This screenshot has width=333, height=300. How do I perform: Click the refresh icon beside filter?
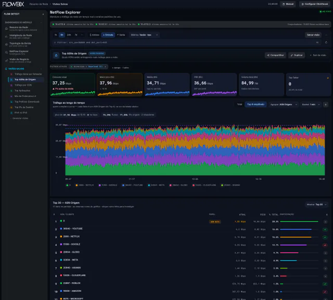pyautogui.click(x=326, y=43)
